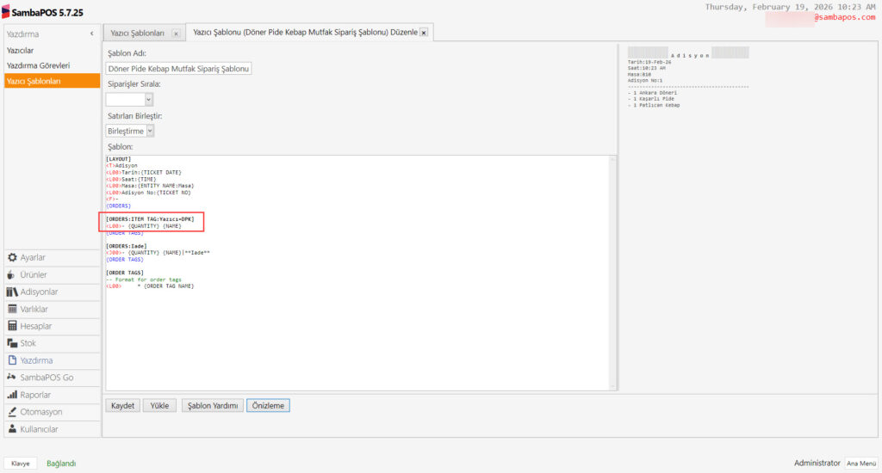Click the Şablon Adı text field
Image resolution: width=882 pixels, height=473 pixels.
[179, 69]
